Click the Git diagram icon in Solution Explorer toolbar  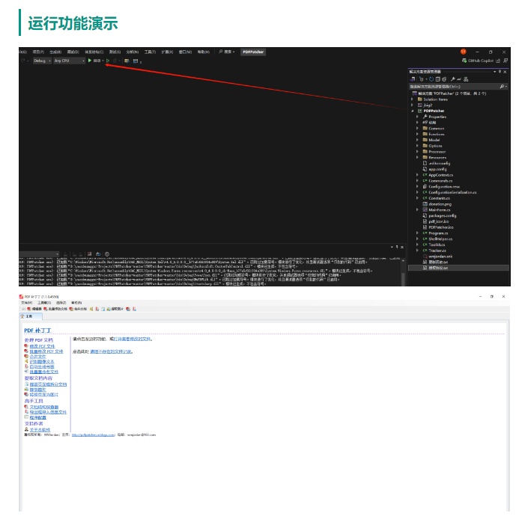tap(466, 79)
